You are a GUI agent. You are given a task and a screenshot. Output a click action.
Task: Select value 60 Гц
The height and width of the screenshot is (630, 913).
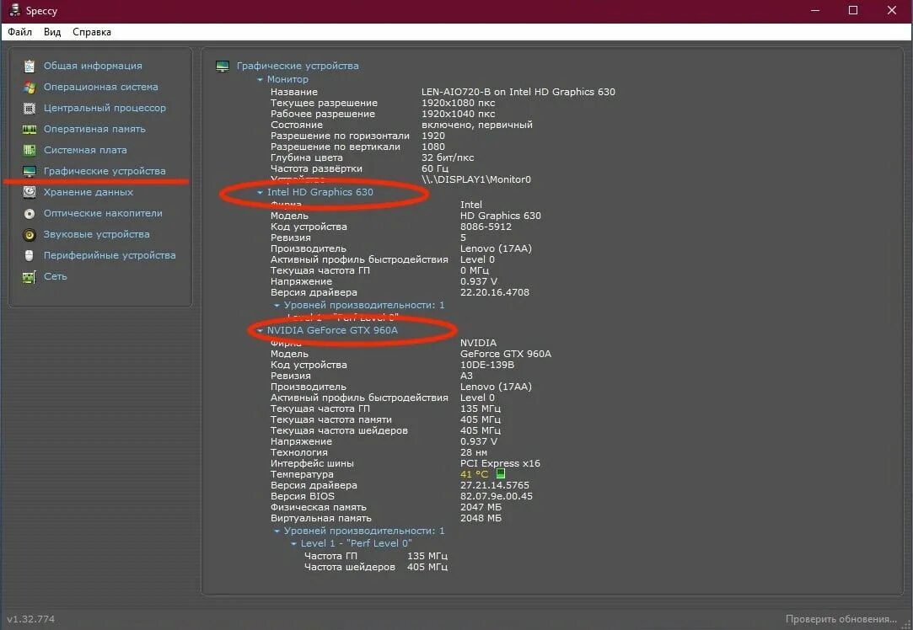(x=435, y=168)
